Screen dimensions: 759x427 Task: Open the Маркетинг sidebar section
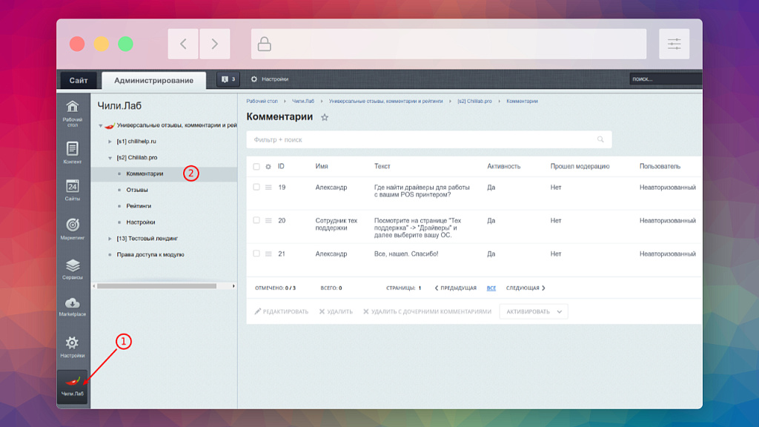(73, 228)
